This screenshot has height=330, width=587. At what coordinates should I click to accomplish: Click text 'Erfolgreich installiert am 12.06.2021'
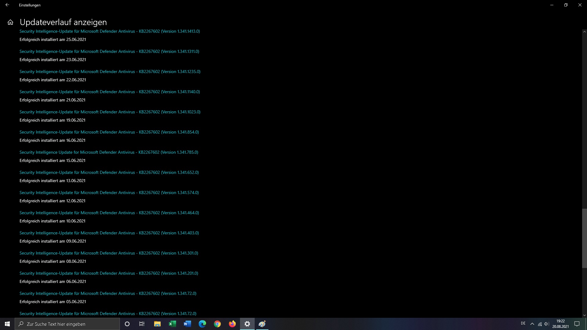click(52, 201)
